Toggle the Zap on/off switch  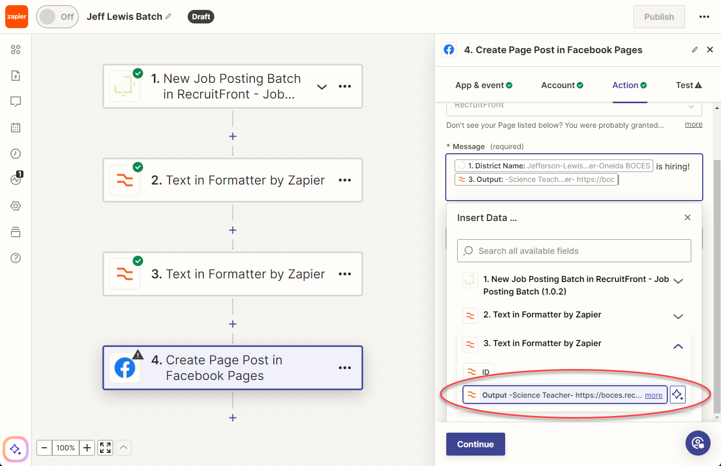pyautogui.click(x=57, y=17)
